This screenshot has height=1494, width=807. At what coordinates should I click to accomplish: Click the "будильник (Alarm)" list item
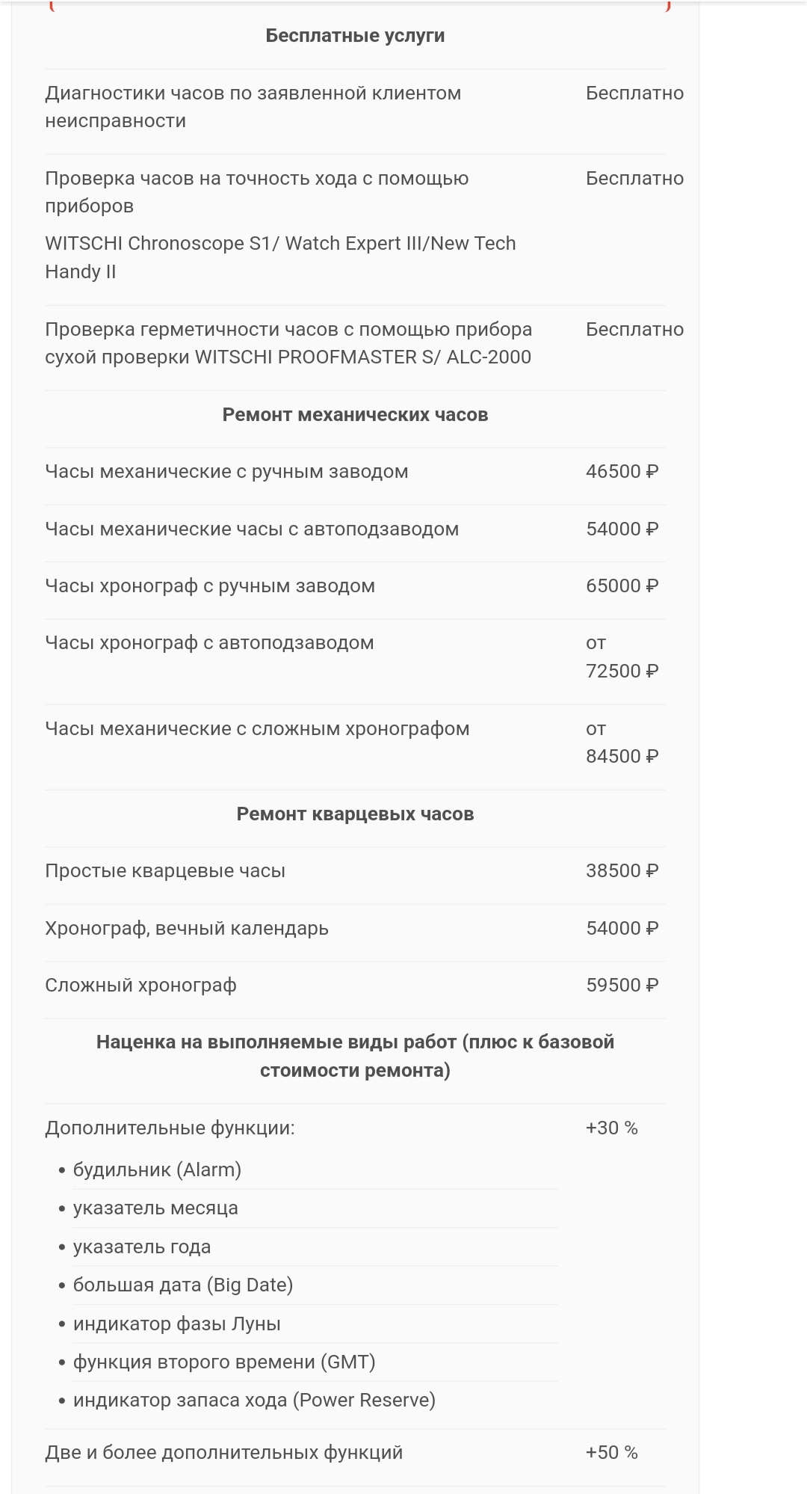coord(157,1170)
